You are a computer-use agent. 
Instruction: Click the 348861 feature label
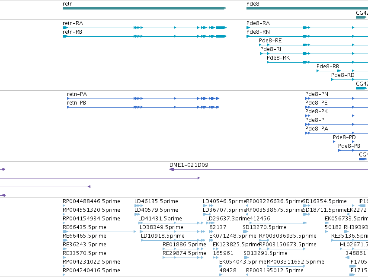(355, 253)
